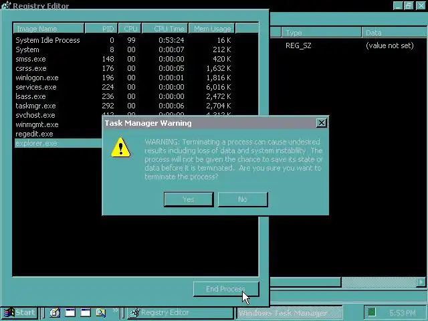Expand the quick launch overflow chevron

coord(115,310)
